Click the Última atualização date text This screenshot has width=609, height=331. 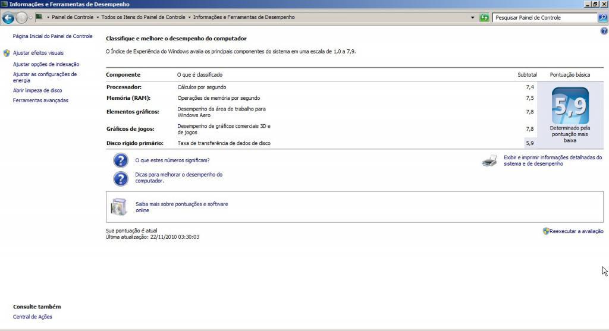(152, 237)
